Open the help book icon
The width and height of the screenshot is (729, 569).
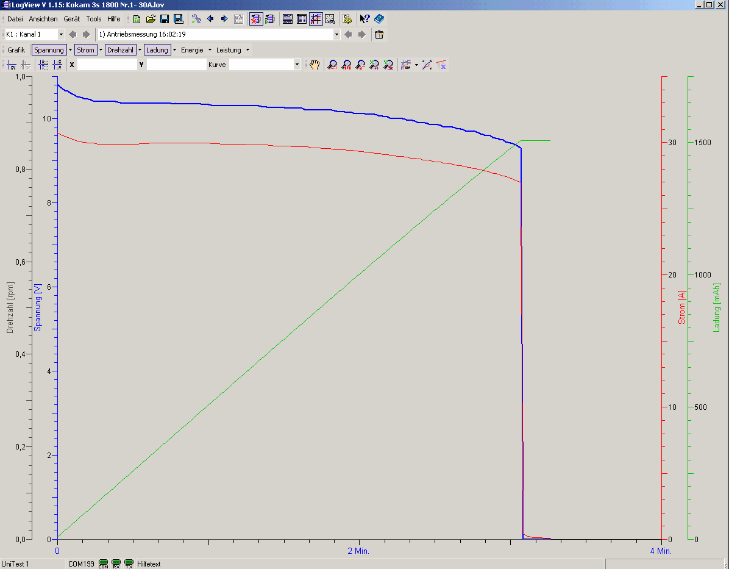pos(379,19)
